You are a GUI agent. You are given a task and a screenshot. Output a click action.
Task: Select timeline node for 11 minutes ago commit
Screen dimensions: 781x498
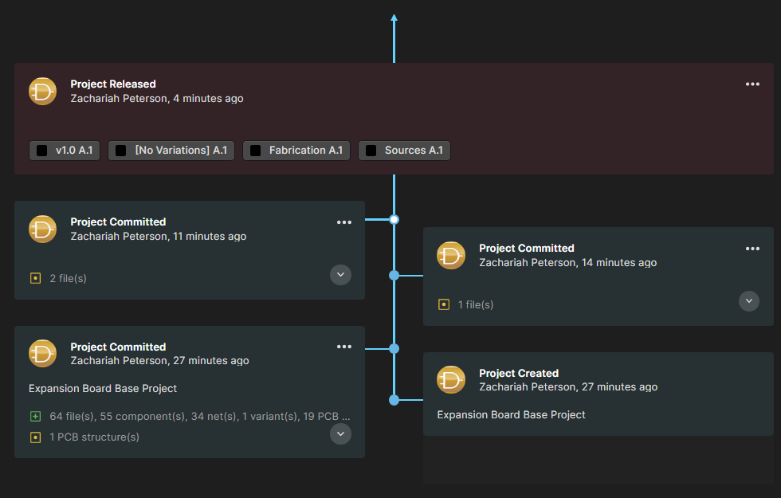point(394,220)
